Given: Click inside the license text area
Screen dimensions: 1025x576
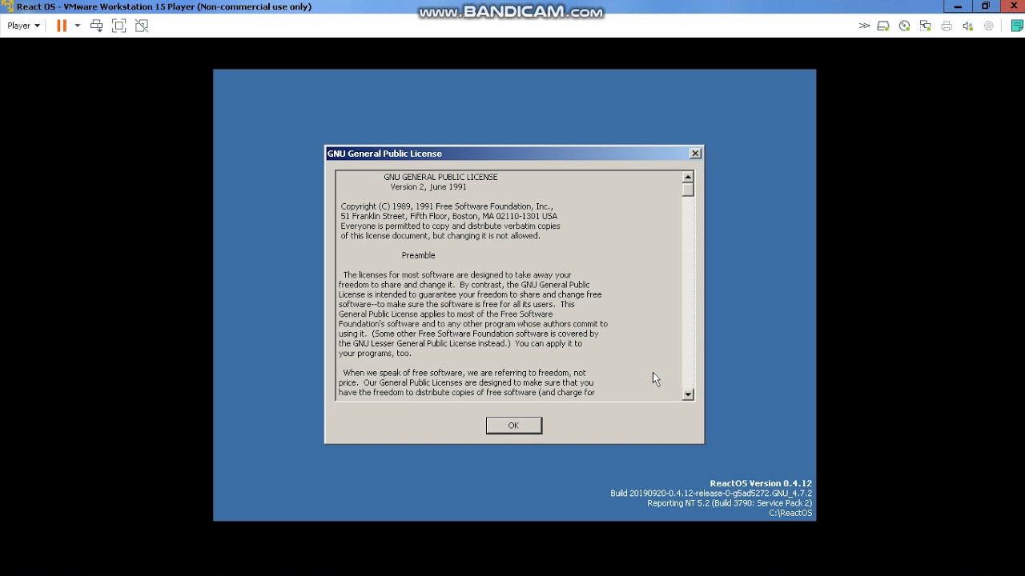Looking at the screenshot, I should coord(508,286).
